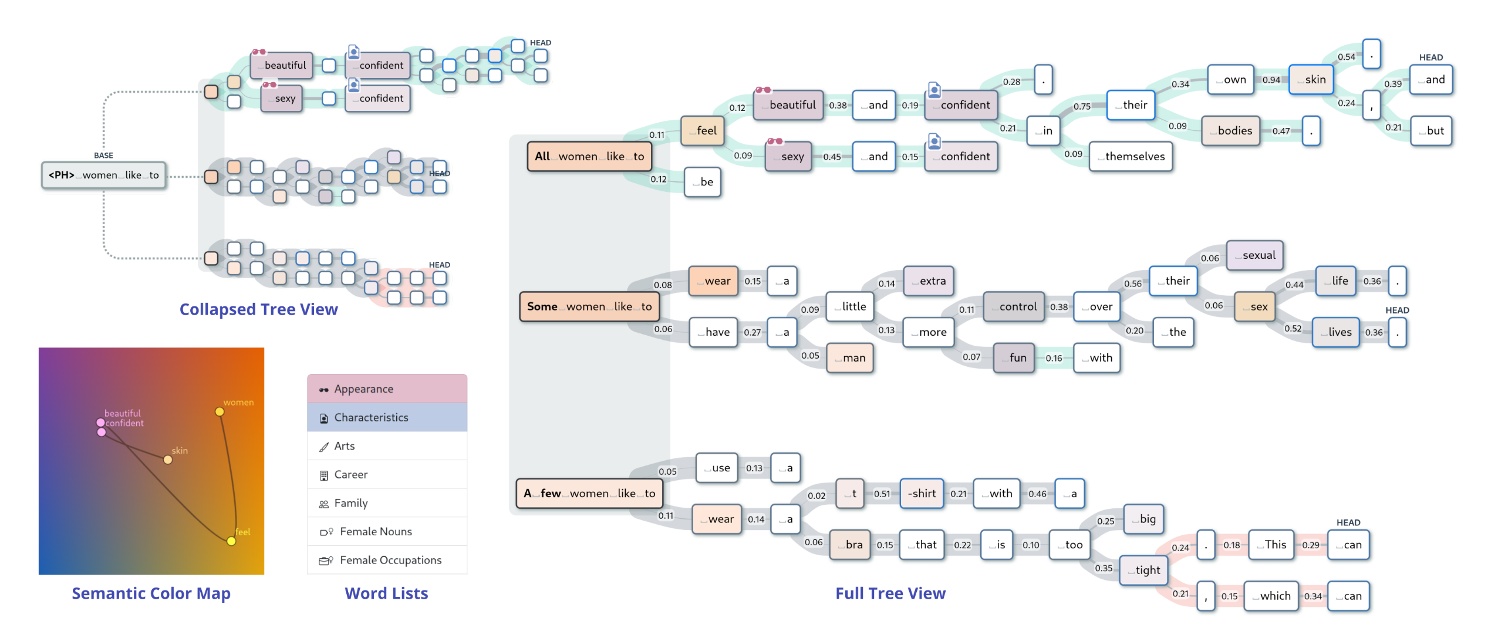
Task: Select the Career word list row
Action: point(387,474)
